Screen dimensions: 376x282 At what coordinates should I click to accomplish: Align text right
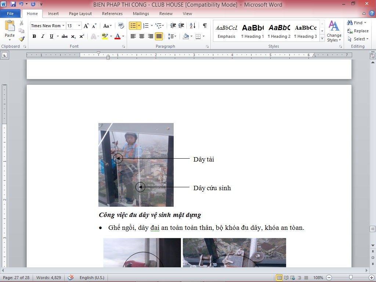(150, 36)
